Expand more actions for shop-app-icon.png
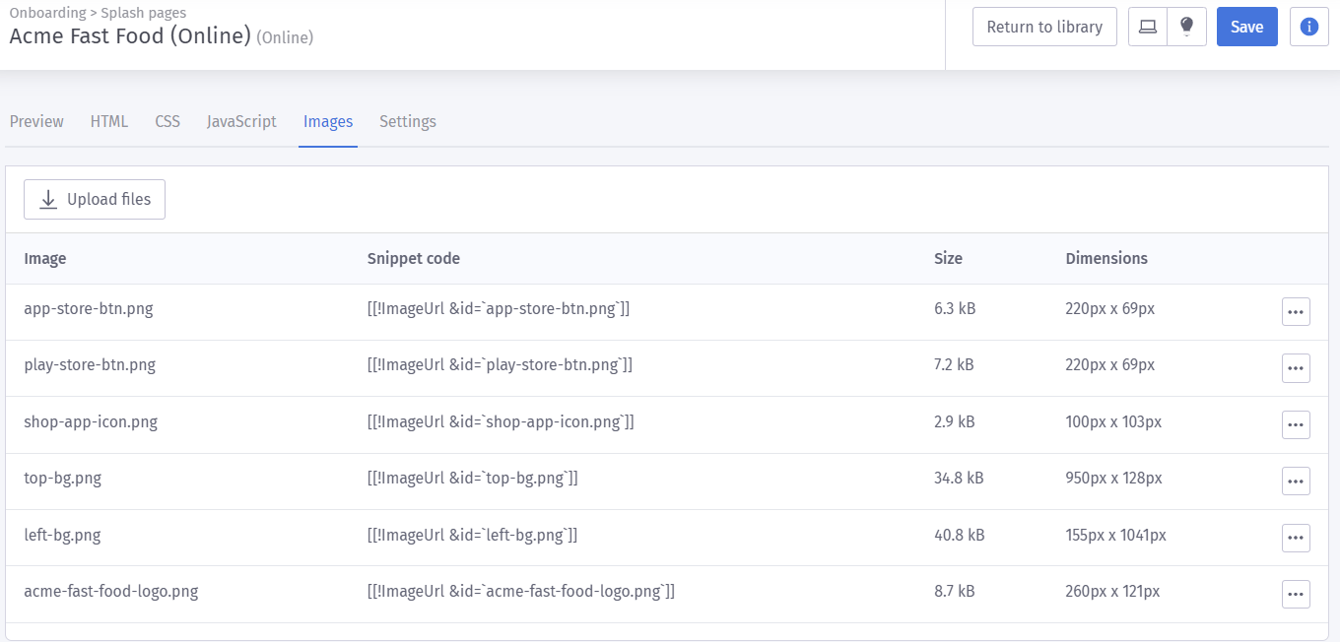1340x642 pixels. pyautogui.click(x=1296, y=425)
